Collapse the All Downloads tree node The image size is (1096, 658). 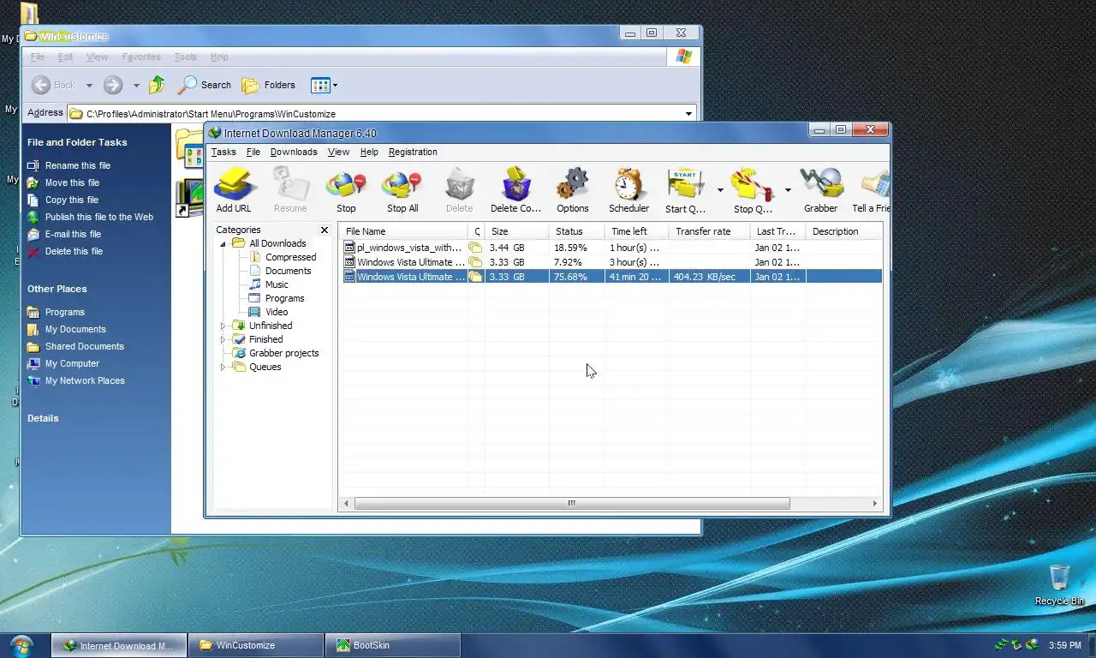tap(223, 243)
